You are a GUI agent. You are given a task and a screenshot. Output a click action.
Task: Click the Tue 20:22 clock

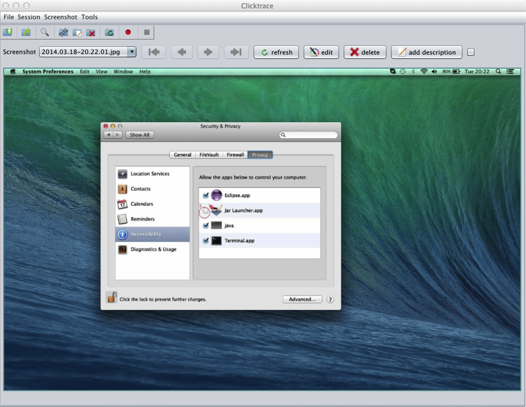pyautogui.click(x=477, y=71)
